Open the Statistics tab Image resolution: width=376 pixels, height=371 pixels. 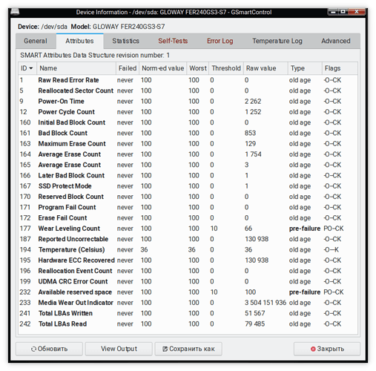pos(125,41)
